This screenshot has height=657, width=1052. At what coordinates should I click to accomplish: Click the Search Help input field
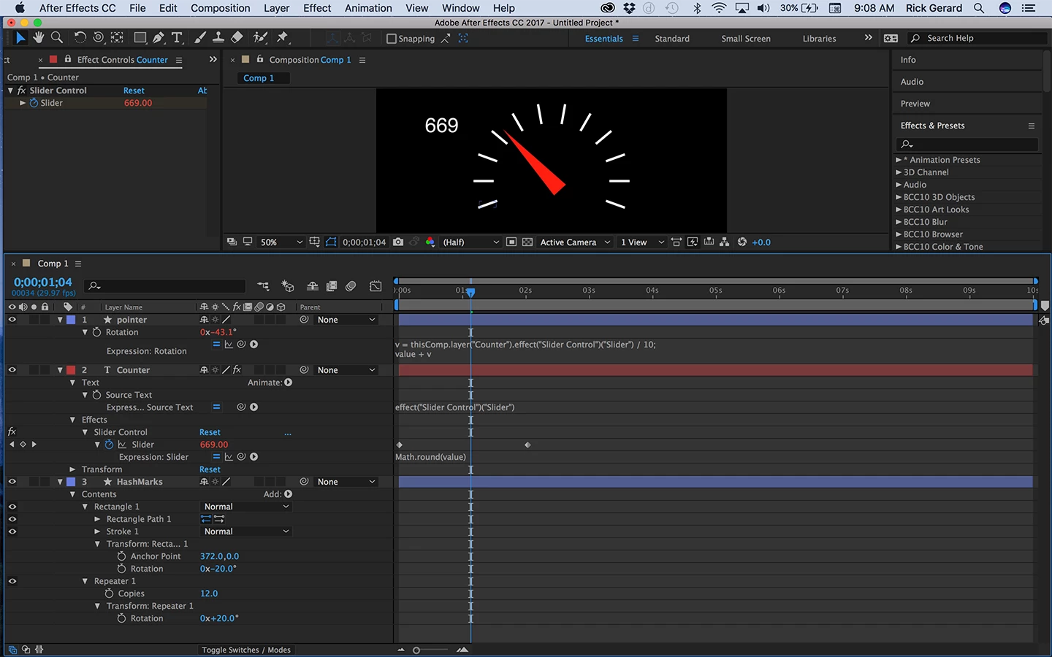[x=984, y=38]
